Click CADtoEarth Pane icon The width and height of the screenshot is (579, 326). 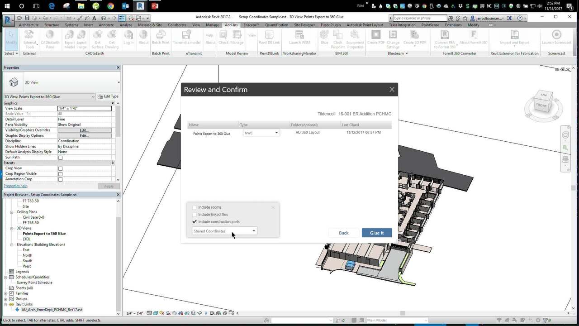coord(50,38)
